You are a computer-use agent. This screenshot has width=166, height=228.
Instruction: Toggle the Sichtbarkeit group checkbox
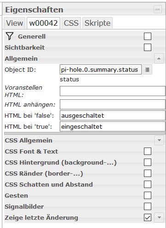148,47
